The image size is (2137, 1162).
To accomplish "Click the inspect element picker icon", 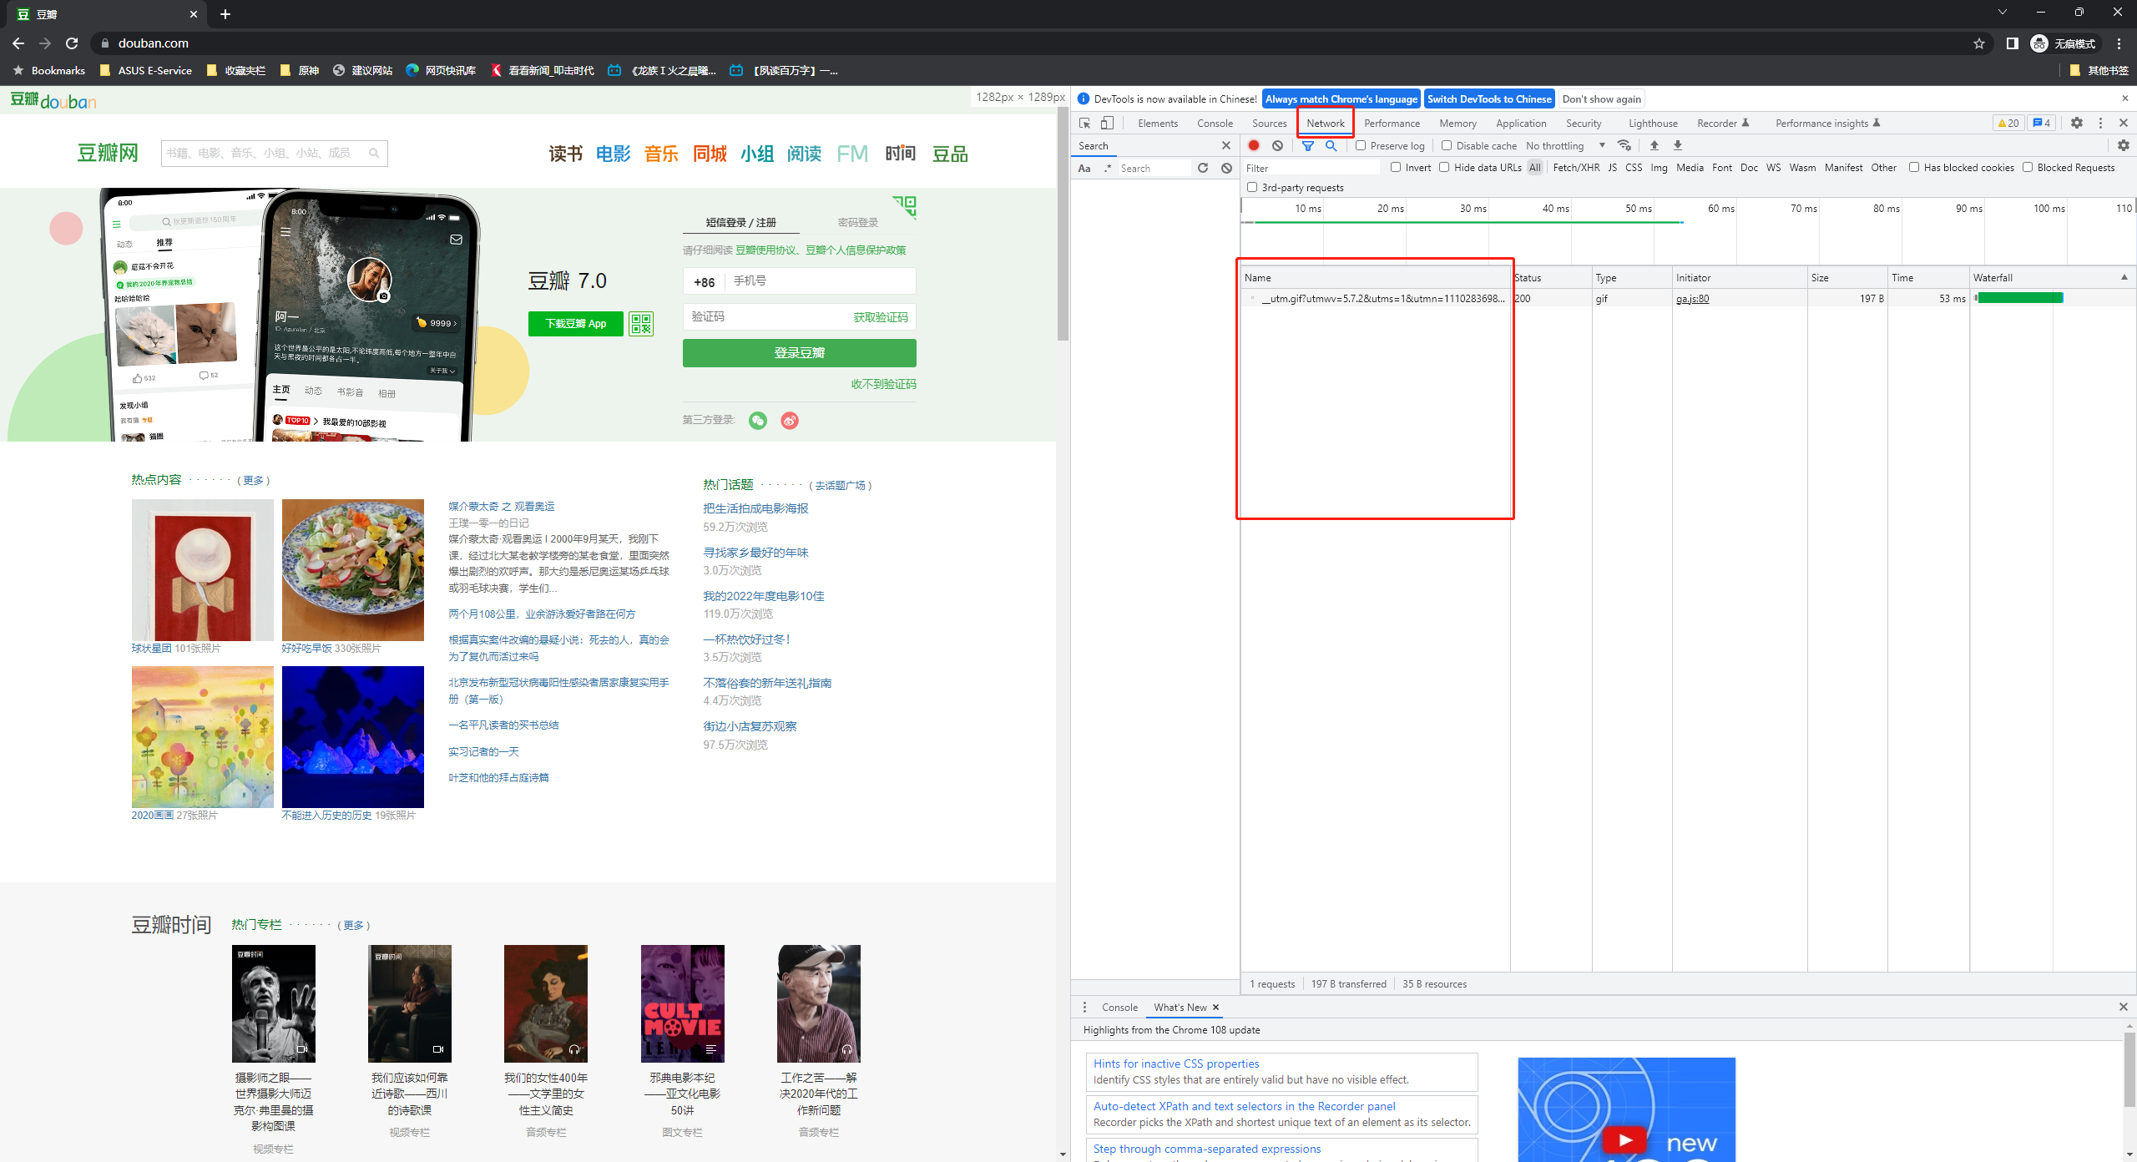I will coord(1084,123).
